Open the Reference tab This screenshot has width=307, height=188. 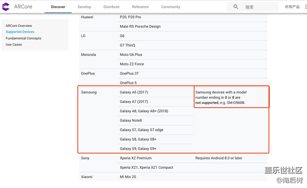[x=140, y=7]
